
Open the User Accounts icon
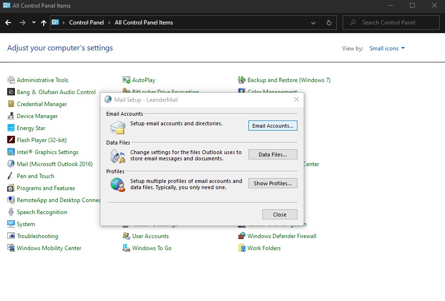[126, 236]
